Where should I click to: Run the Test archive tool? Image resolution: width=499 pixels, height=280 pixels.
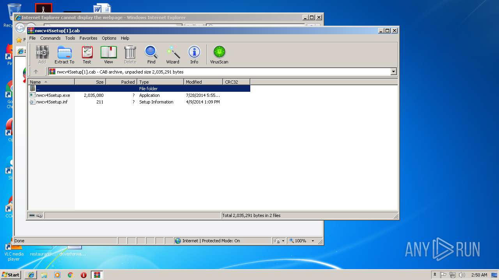87,55
